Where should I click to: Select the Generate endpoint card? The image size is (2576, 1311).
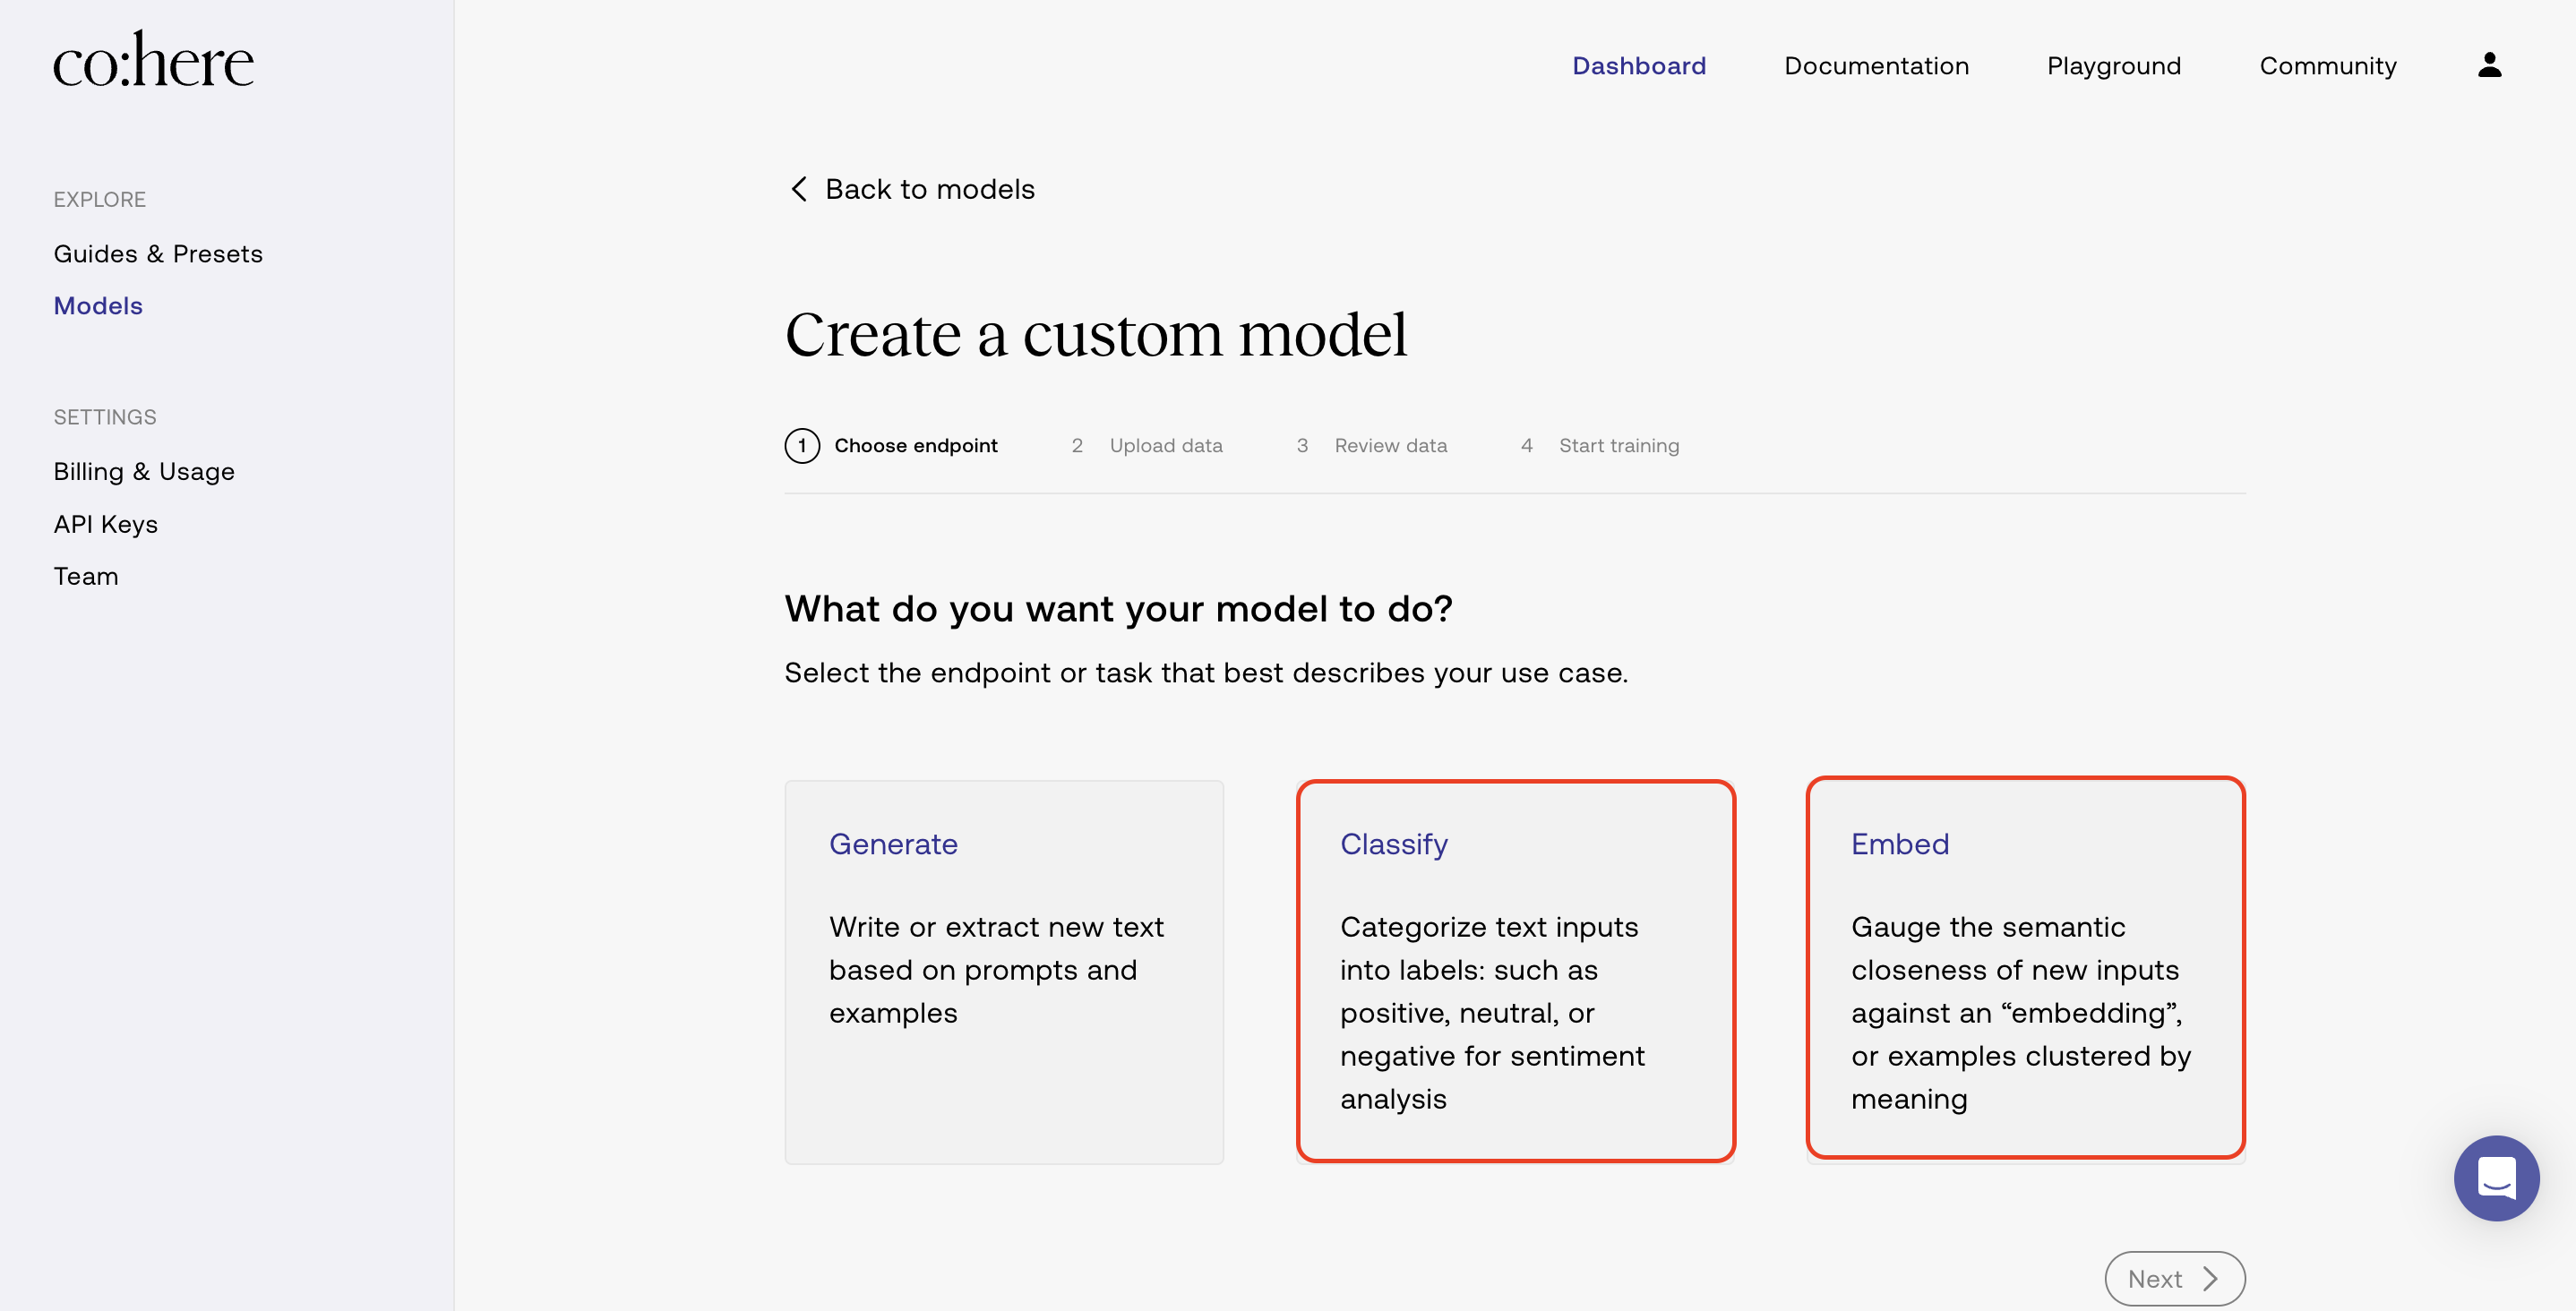click(1004, 971)
